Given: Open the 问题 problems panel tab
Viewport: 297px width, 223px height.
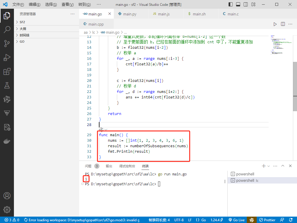Looking at the screenshot, I should click(92, 166).
